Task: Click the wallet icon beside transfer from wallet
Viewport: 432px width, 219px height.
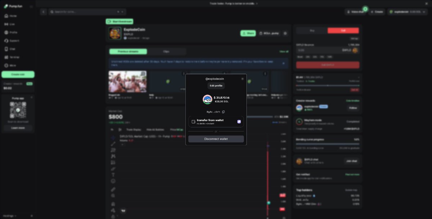Action: (x=193, y=122)
